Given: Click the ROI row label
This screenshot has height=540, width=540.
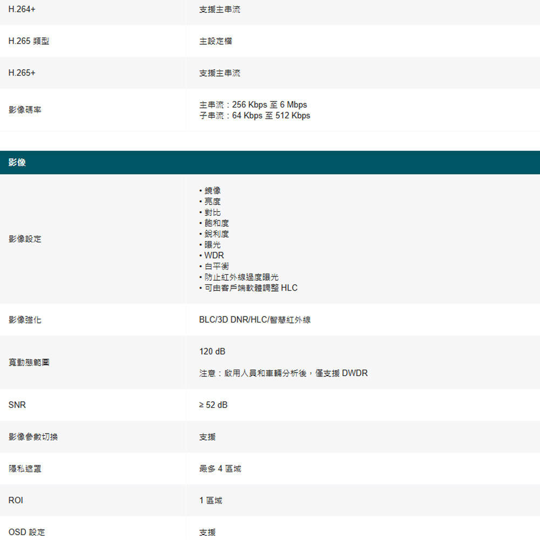Looking at the screenshot, I should tap(16, 501).
